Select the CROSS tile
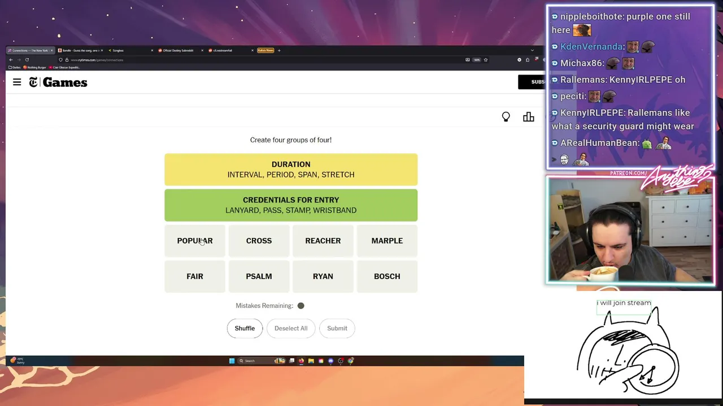Viewport: 723px width, 406px height. coord(259,241)
